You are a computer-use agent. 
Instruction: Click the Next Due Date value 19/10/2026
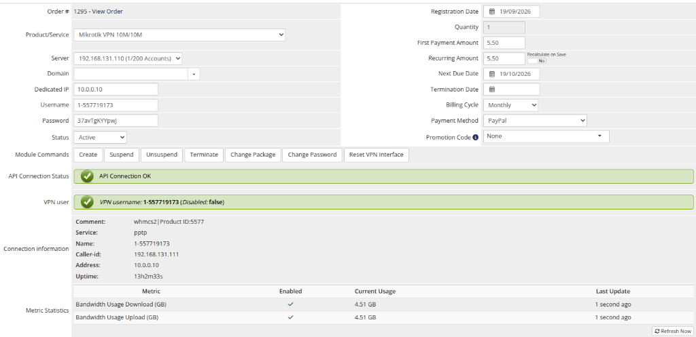click(x=515, y=74)
